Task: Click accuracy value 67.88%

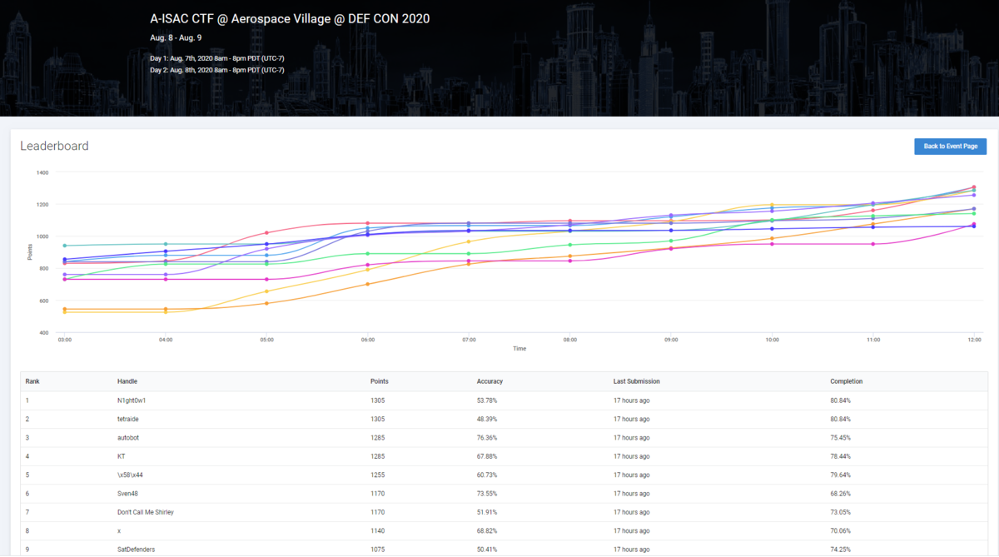Action: (487, 456)
